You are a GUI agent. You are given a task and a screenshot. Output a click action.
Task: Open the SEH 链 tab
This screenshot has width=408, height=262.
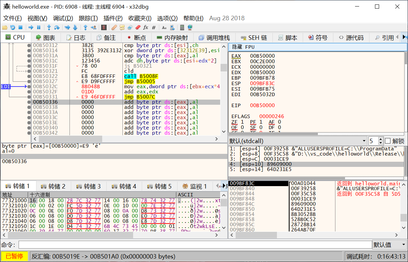[254, 38]
